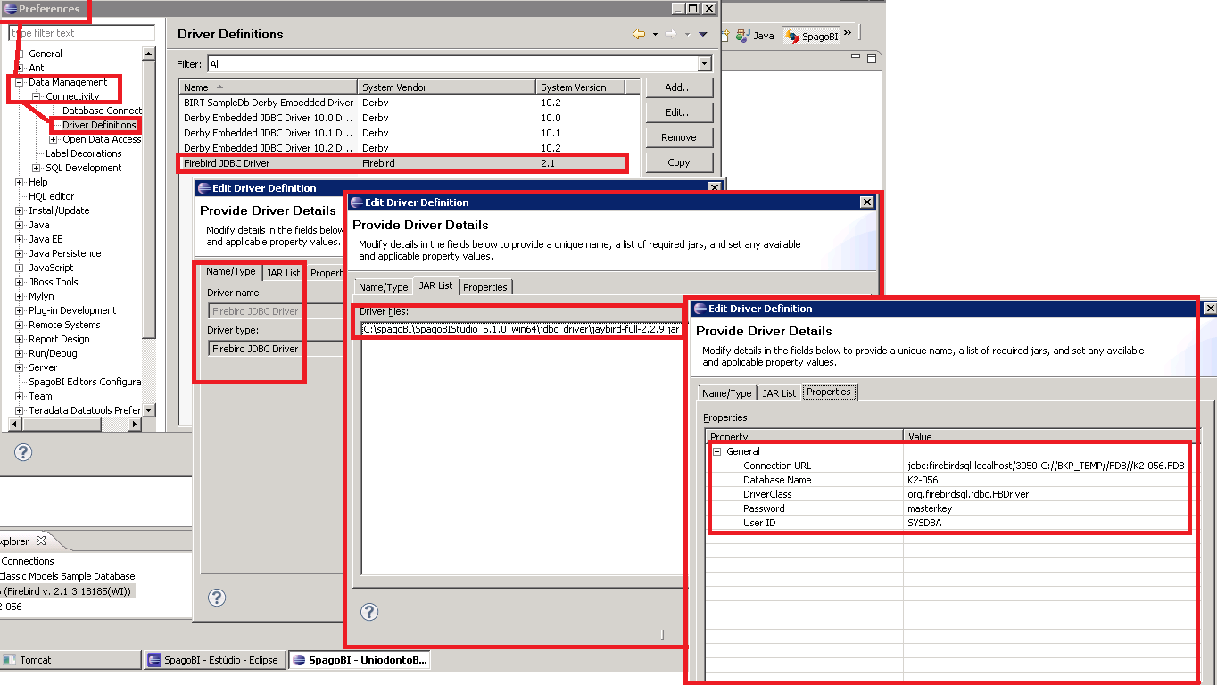
Task: Open Name/Type tab in Properties dialog
Action: [727, 393]
